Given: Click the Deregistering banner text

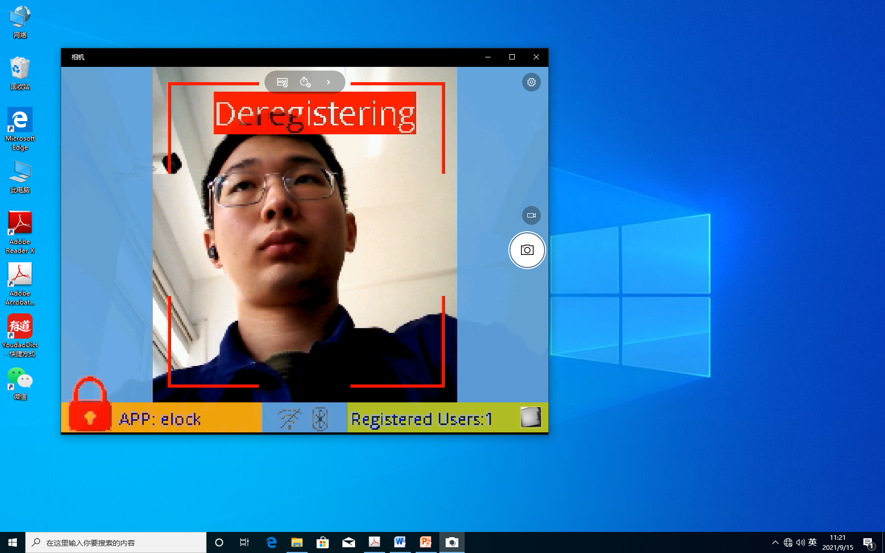Looking at the screenshot, I should pos(314,113).
